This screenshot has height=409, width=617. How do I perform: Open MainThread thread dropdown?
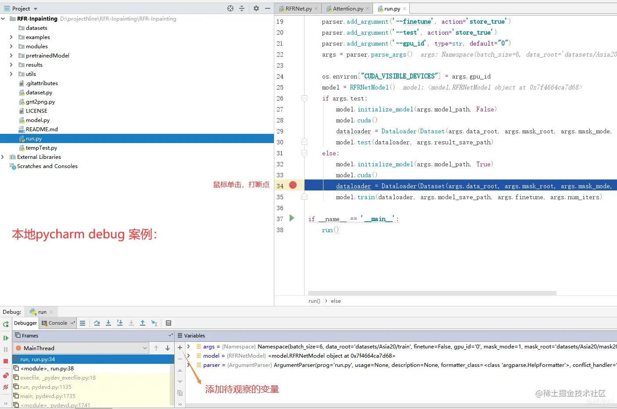click(x=82, y=348)
